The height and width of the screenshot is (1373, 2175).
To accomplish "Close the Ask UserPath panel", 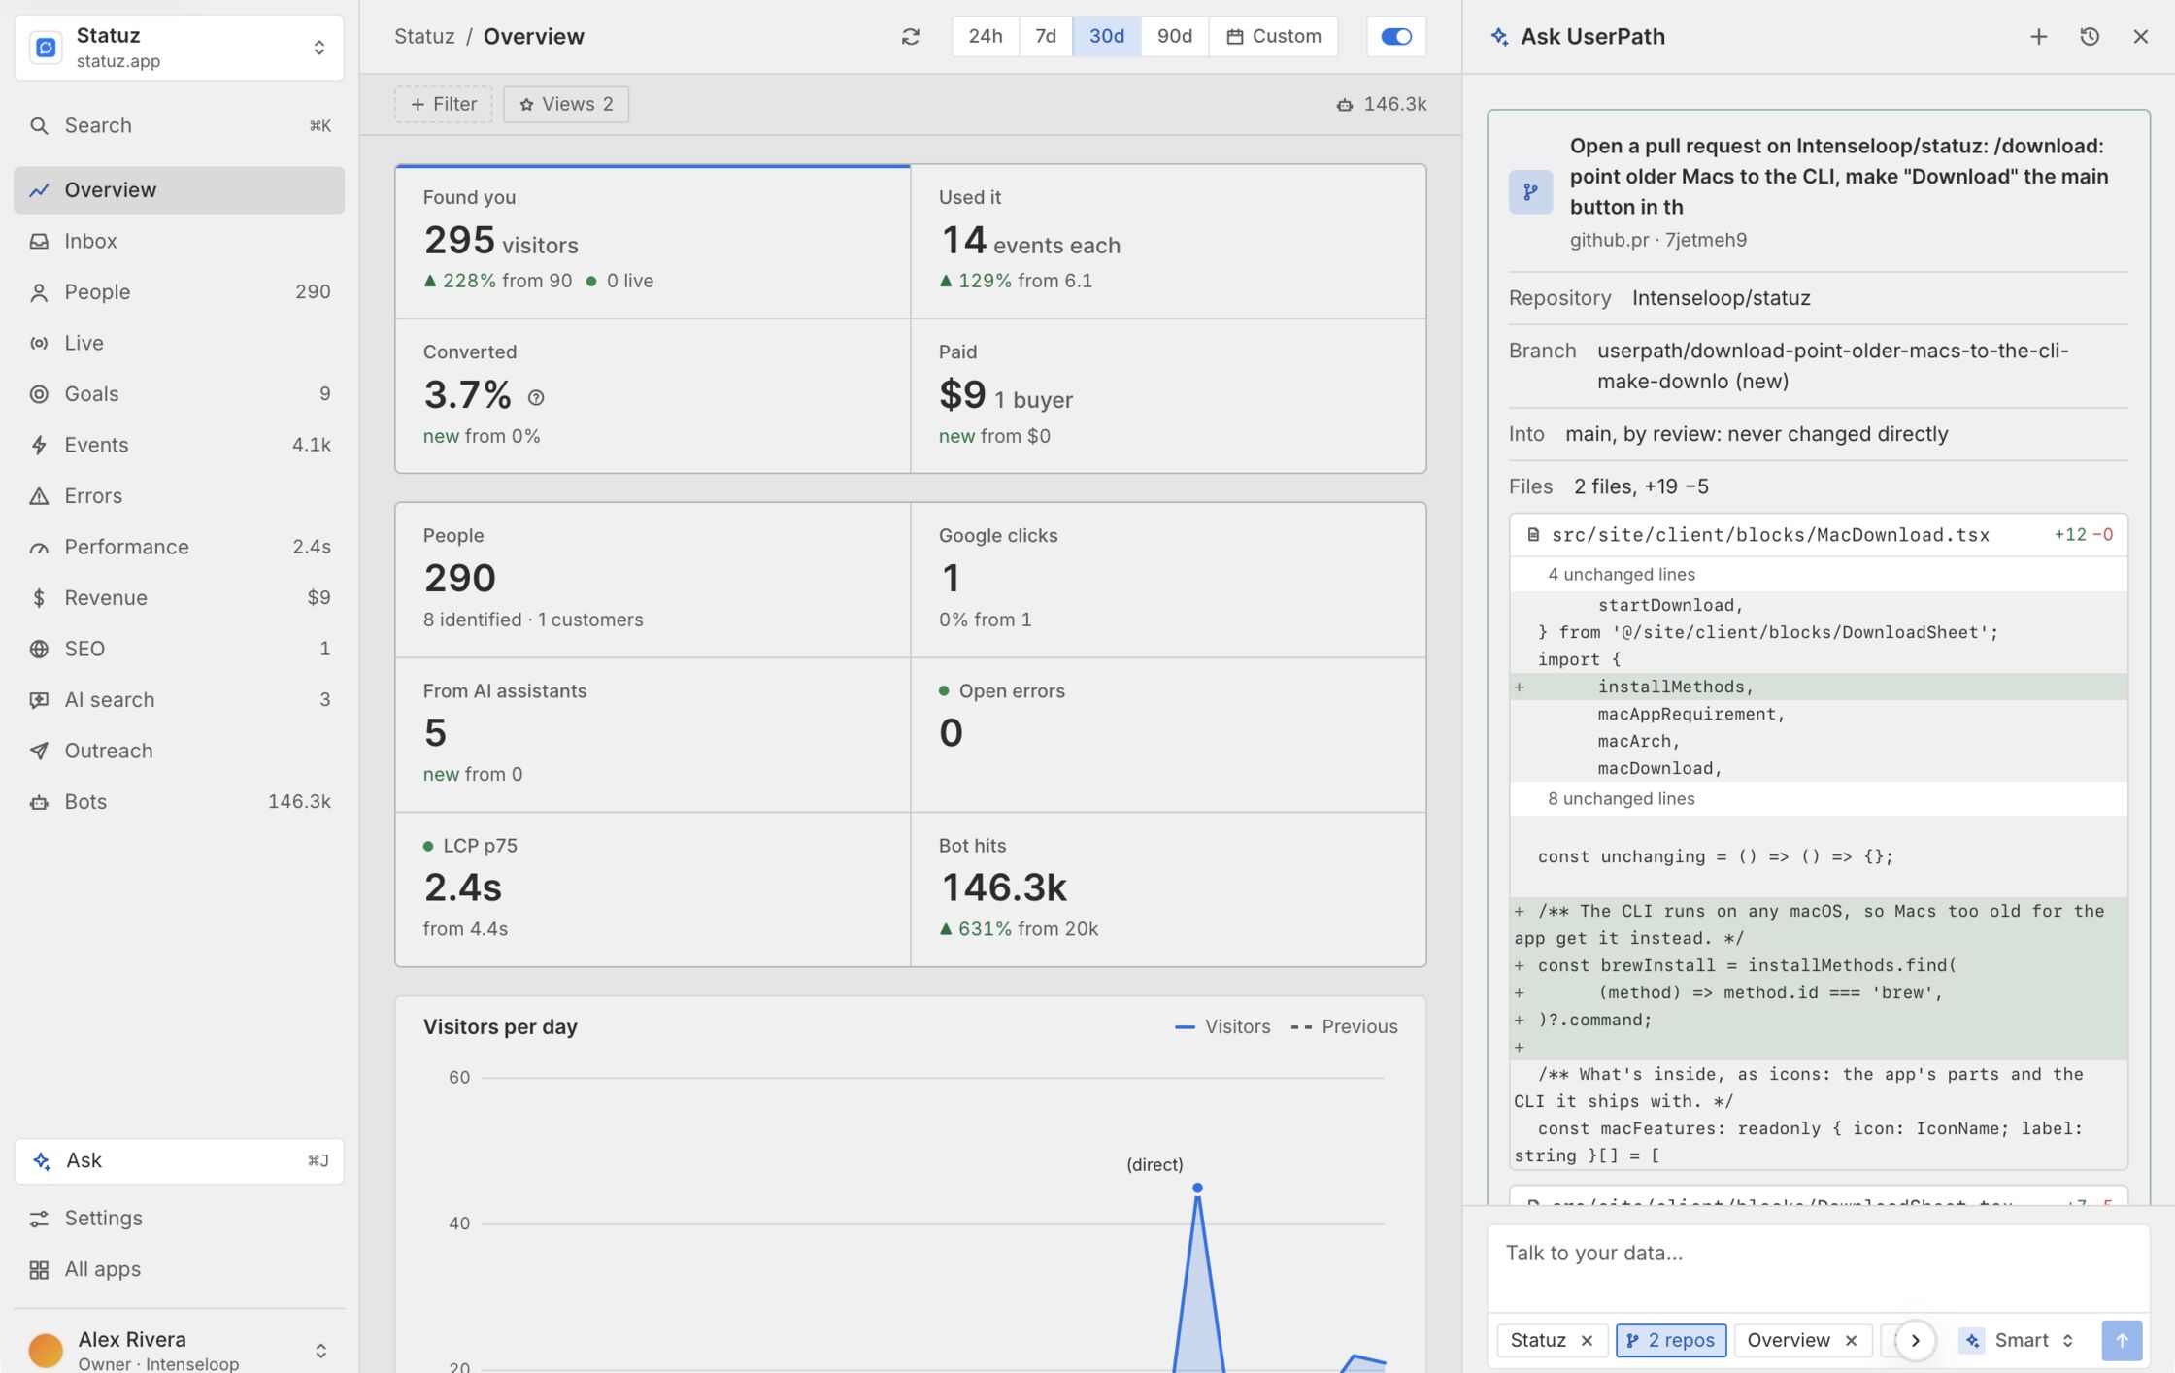I will pyautogui.click(x=2140, y=37).
